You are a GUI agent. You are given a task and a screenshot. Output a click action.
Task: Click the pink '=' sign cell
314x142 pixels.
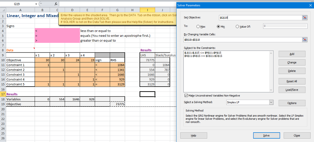pyautogui.click(x=42, y=35)
